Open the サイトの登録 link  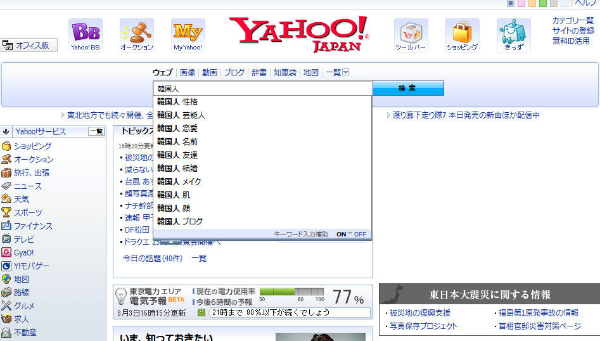coord(573,30)
